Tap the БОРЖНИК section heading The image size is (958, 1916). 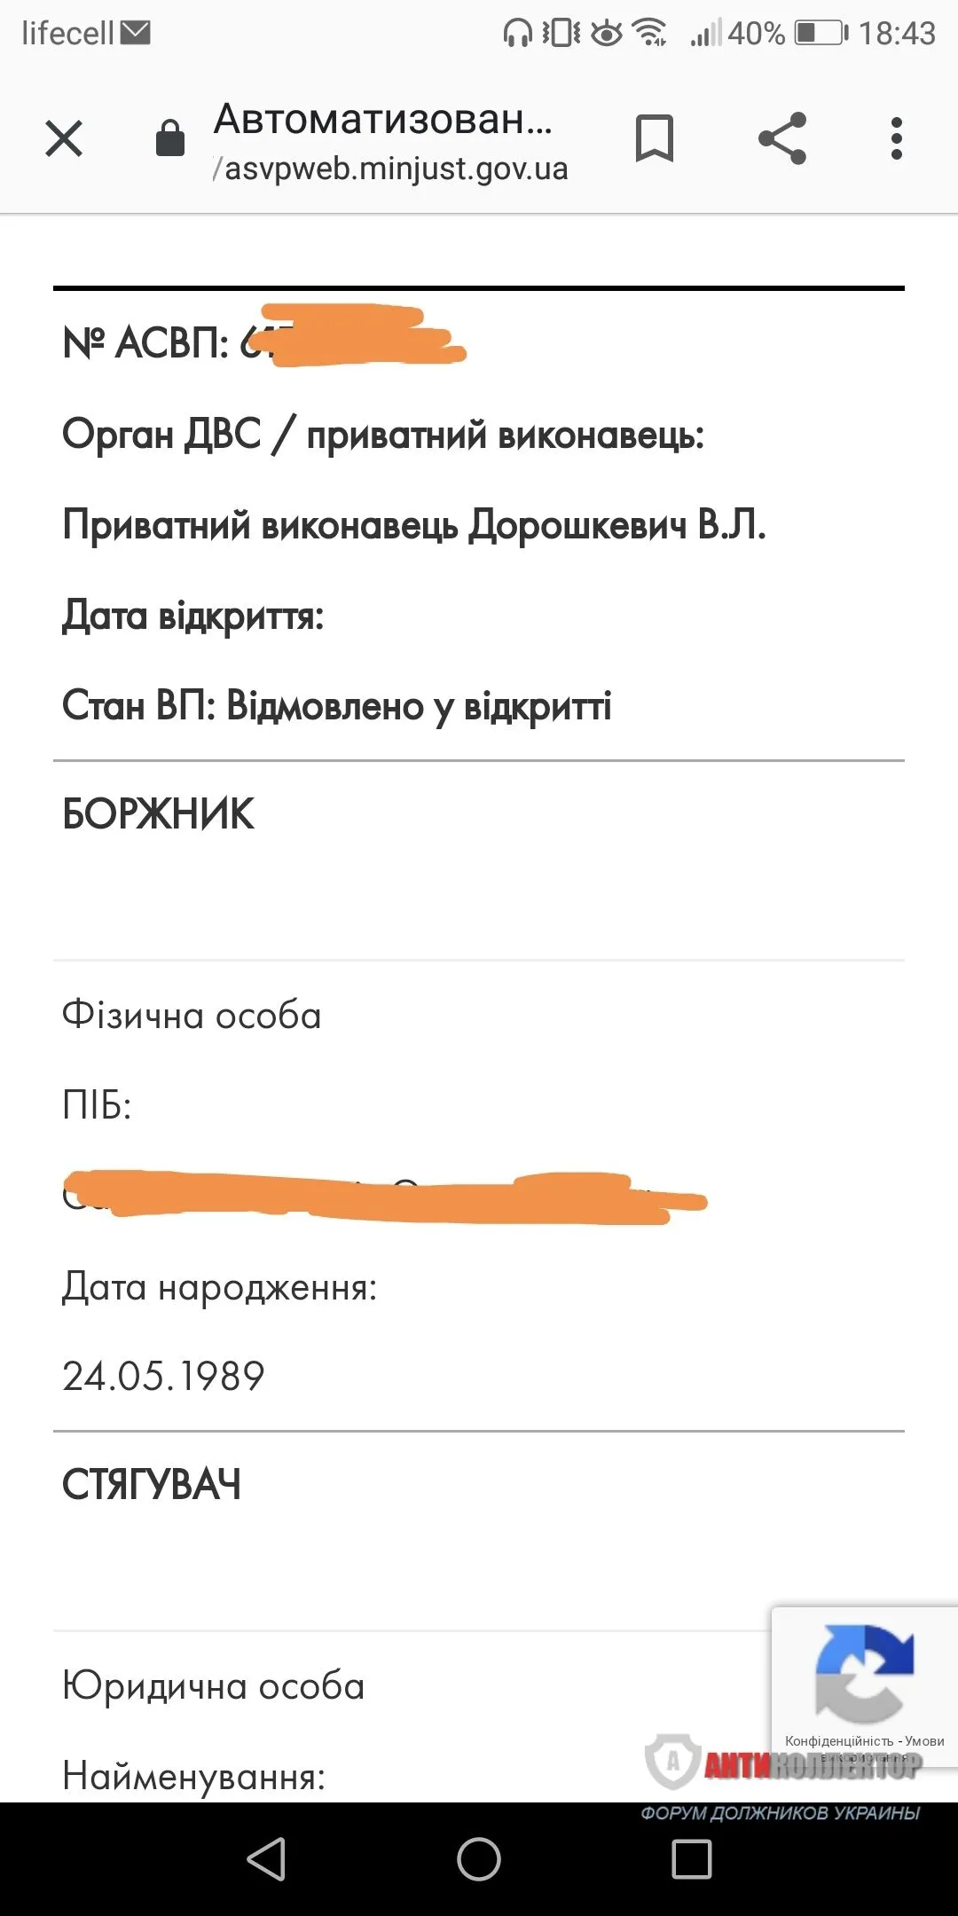pyautogui.click(x=158, y=814)
